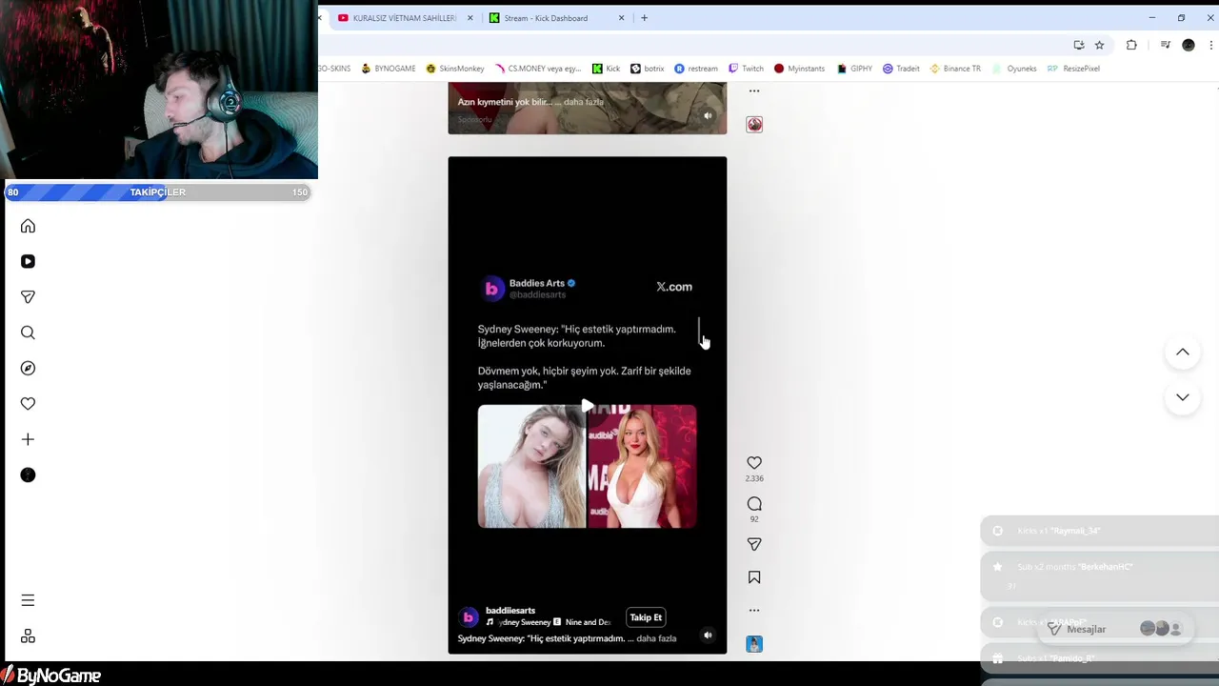Open more options dots beside baddiesarts reel
This screenshot has width=1219, height=686.
(754, 610)
